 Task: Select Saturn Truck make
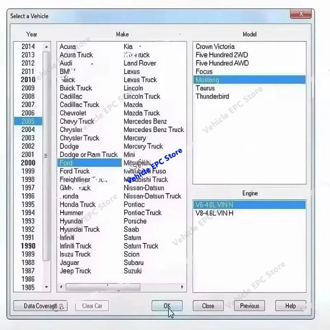tap(141, 246)
